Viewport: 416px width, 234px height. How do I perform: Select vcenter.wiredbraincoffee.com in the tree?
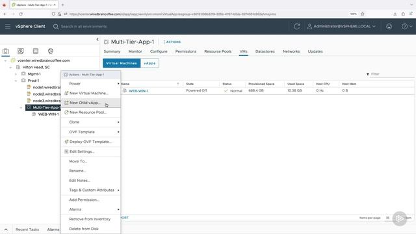[44, 60]
